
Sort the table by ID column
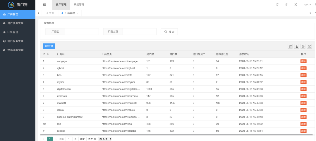point(48,54)
